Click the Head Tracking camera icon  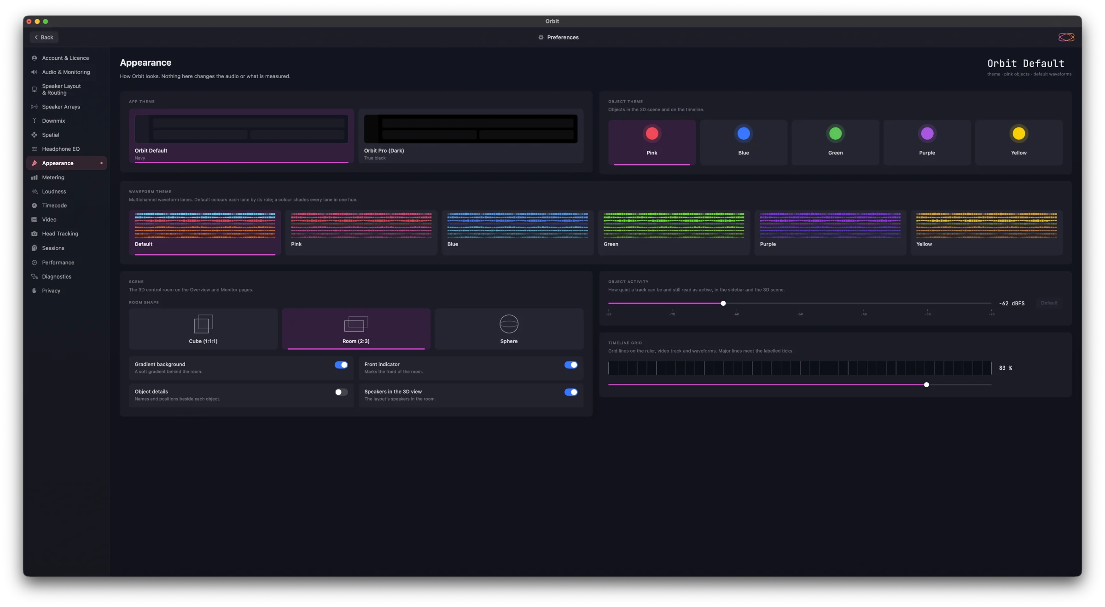34,234
